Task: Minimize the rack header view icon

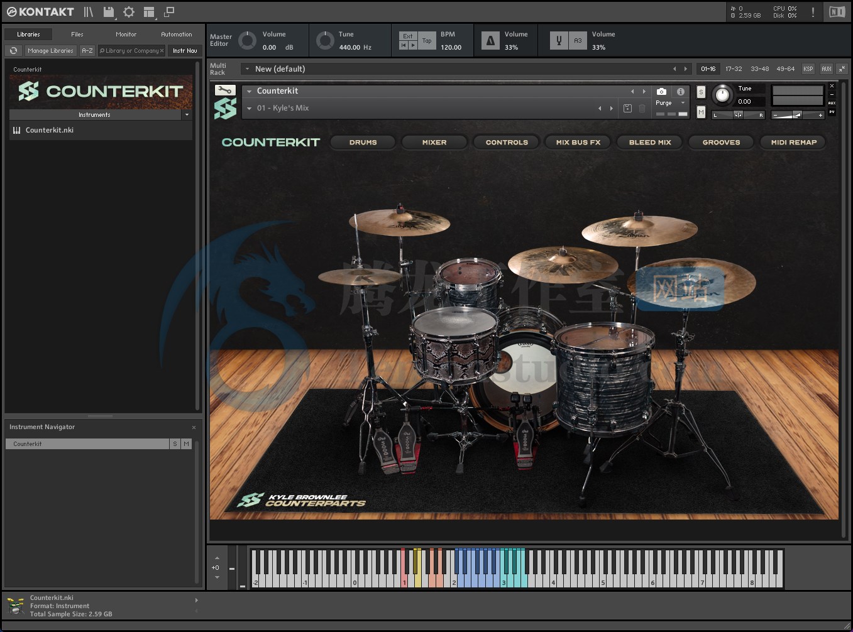Action: tap(842, 68)
